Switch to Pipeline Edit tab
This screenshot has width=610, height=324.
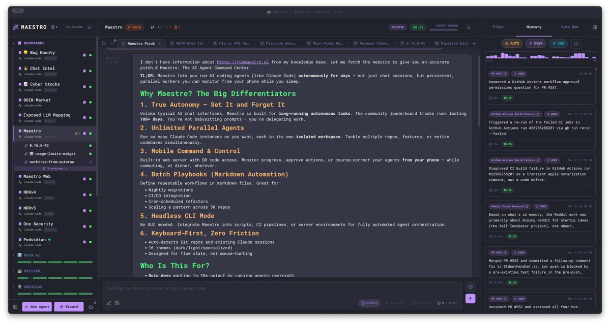click(x=452, y=44)
